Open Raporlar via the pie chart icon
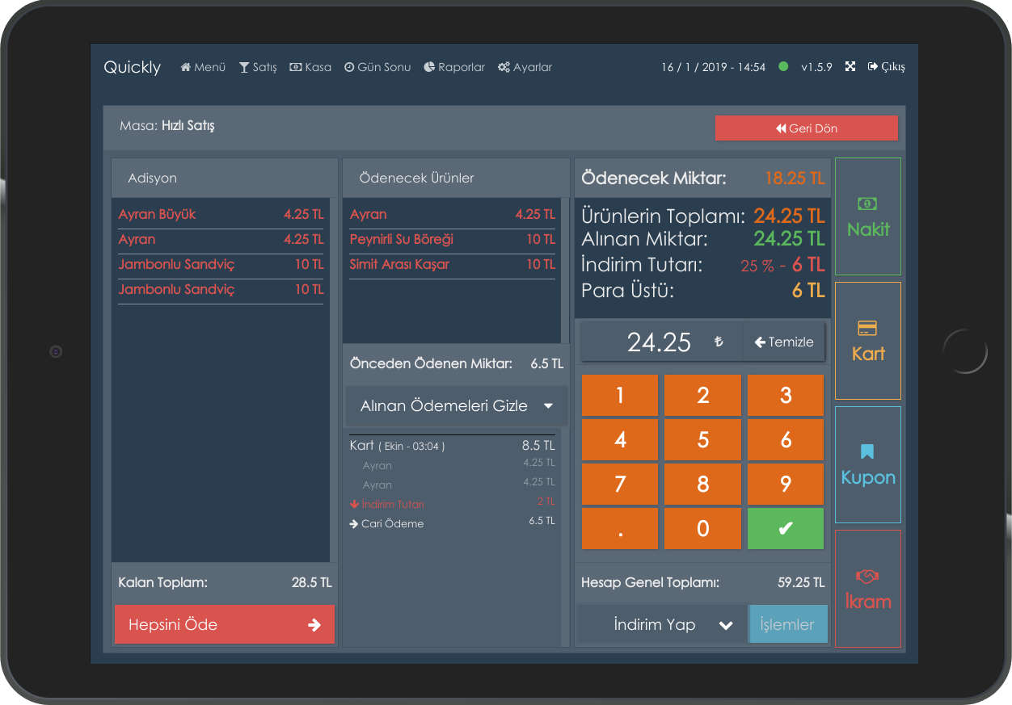This screenshot has width=1012, height=705. [x=428, y=67]
